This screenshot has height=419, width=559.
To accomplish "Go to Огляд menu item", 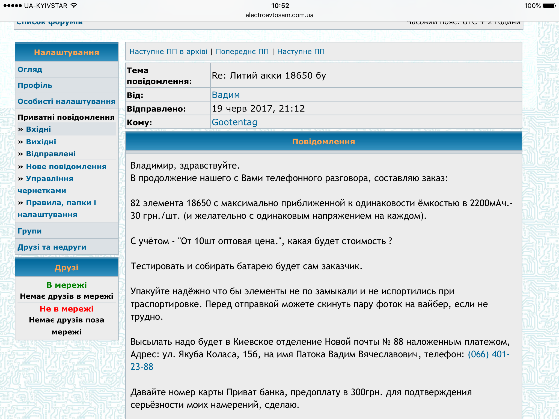I will [30, 70].
